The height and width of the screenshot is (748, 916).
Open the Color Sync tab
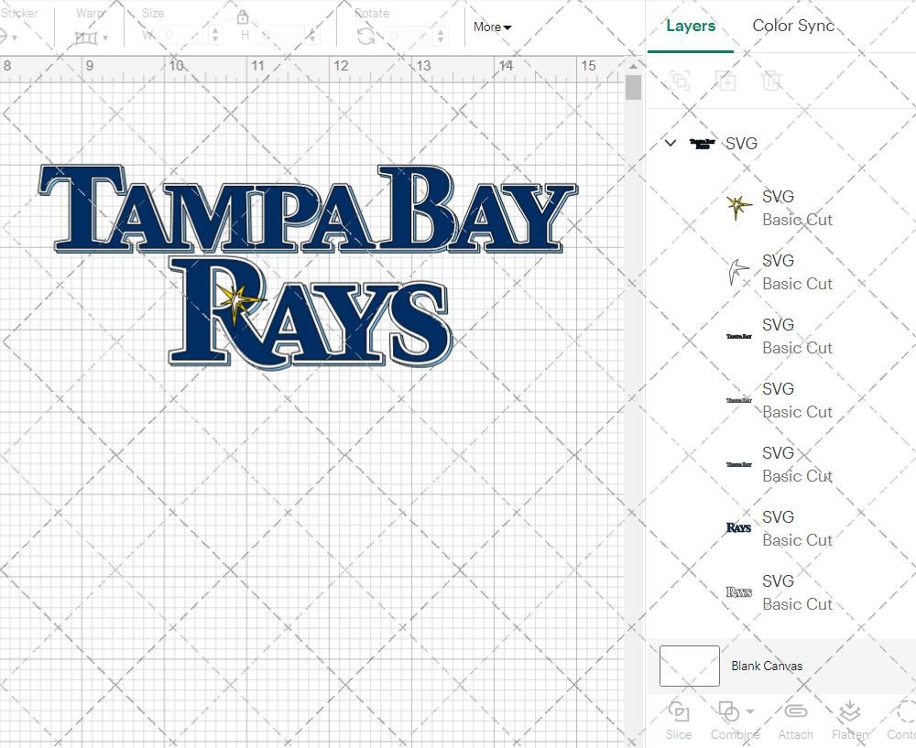(x=792, y=26)
